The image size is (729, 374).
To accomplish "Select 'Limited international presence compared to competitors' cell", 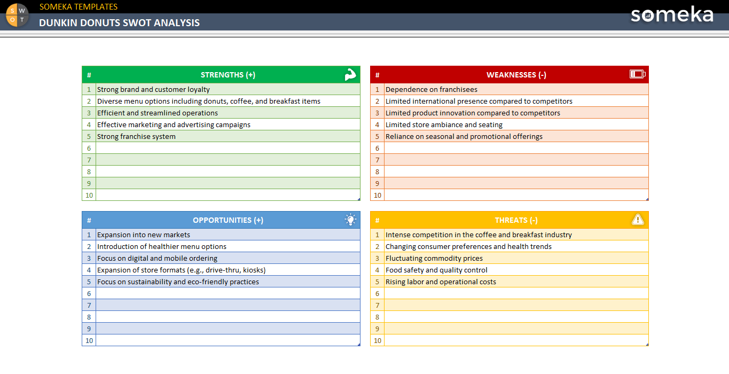I will click(x=516, y=101).
